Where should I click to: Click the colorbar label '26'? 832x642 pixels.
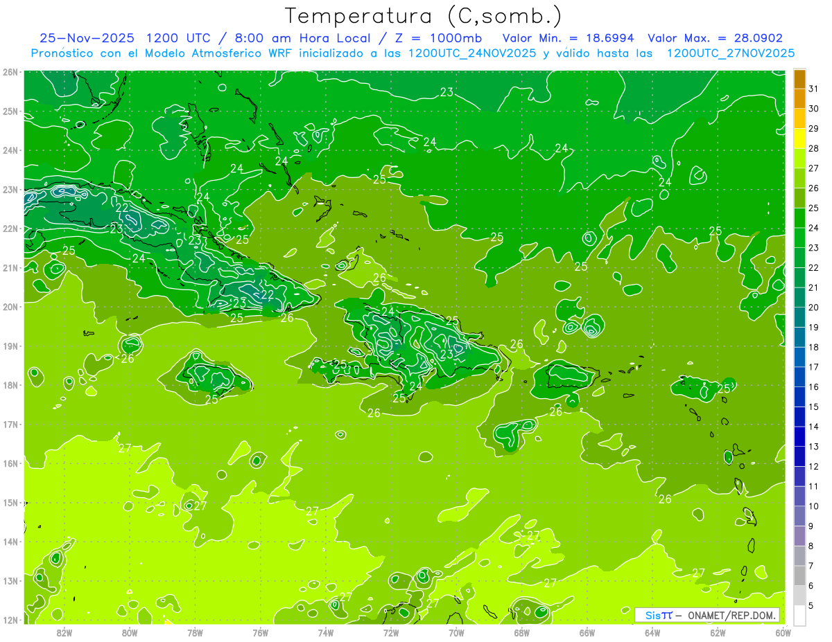click(x=814, y=188)
